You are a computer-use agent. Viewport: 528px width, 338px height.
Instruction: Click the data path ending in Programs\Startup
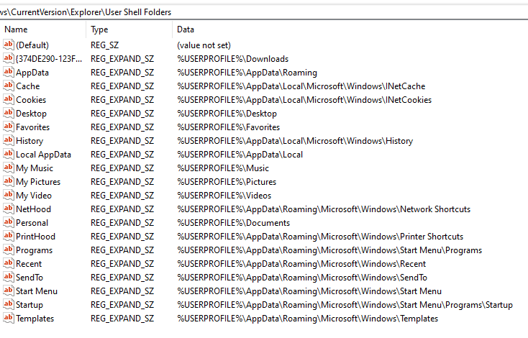[345, 305]
